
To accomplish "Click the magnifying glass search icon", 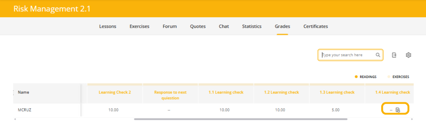I will pyautogui.click(x=378, y=55).
